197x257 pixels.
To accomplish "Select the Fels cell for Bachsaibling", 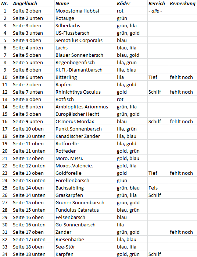I will (x=158, y=188).
